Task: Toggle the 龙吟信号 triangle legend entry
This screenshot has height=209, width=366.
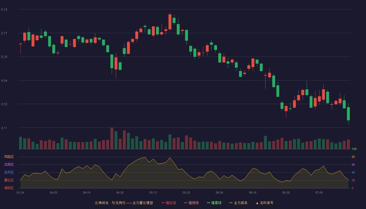Action: (x=265, y=203)
